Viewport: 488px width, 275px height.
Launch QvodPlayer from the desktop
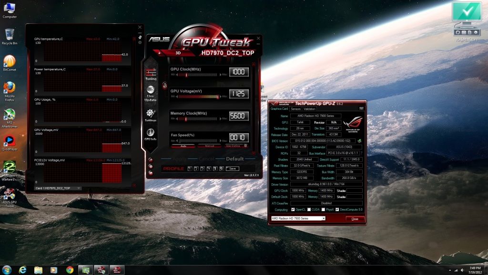click(10, 143)
